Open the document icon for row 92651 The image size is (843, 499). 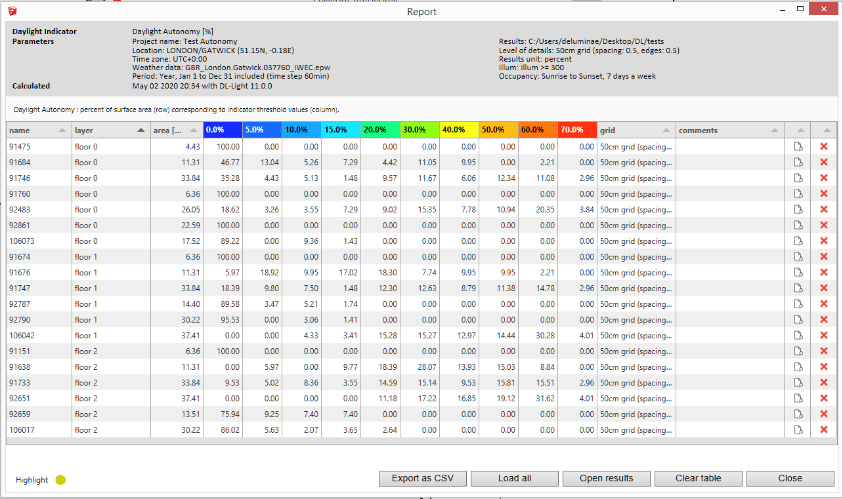coord(798,398)
